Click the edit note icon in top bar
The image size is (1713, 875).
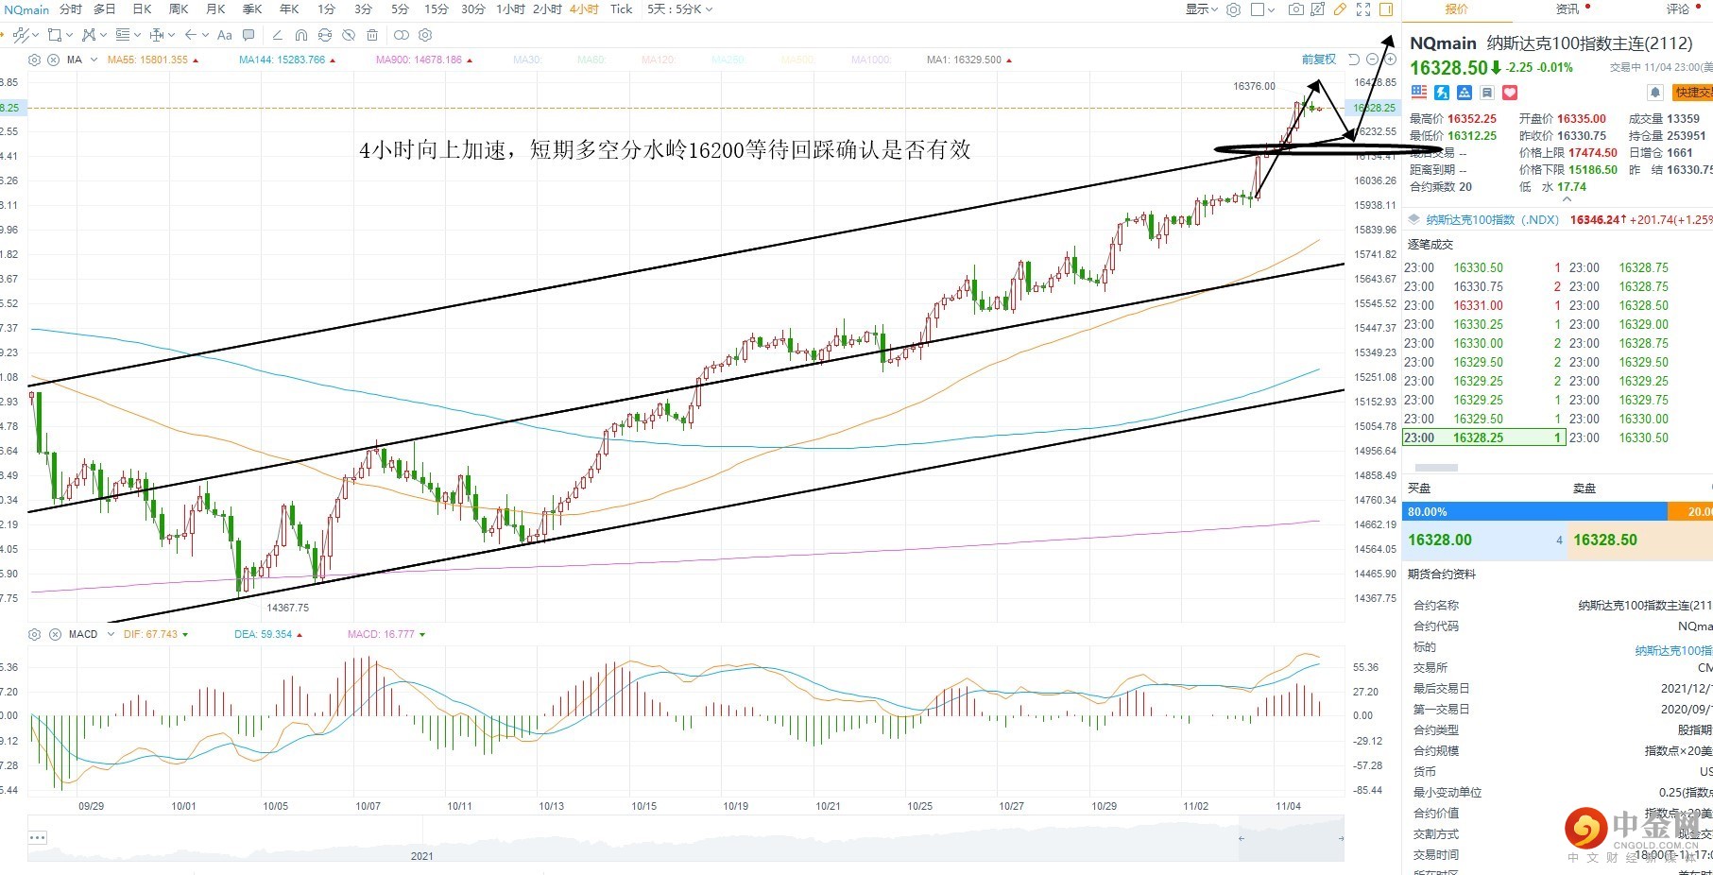pyautogui.click(x=1318, y=9)
